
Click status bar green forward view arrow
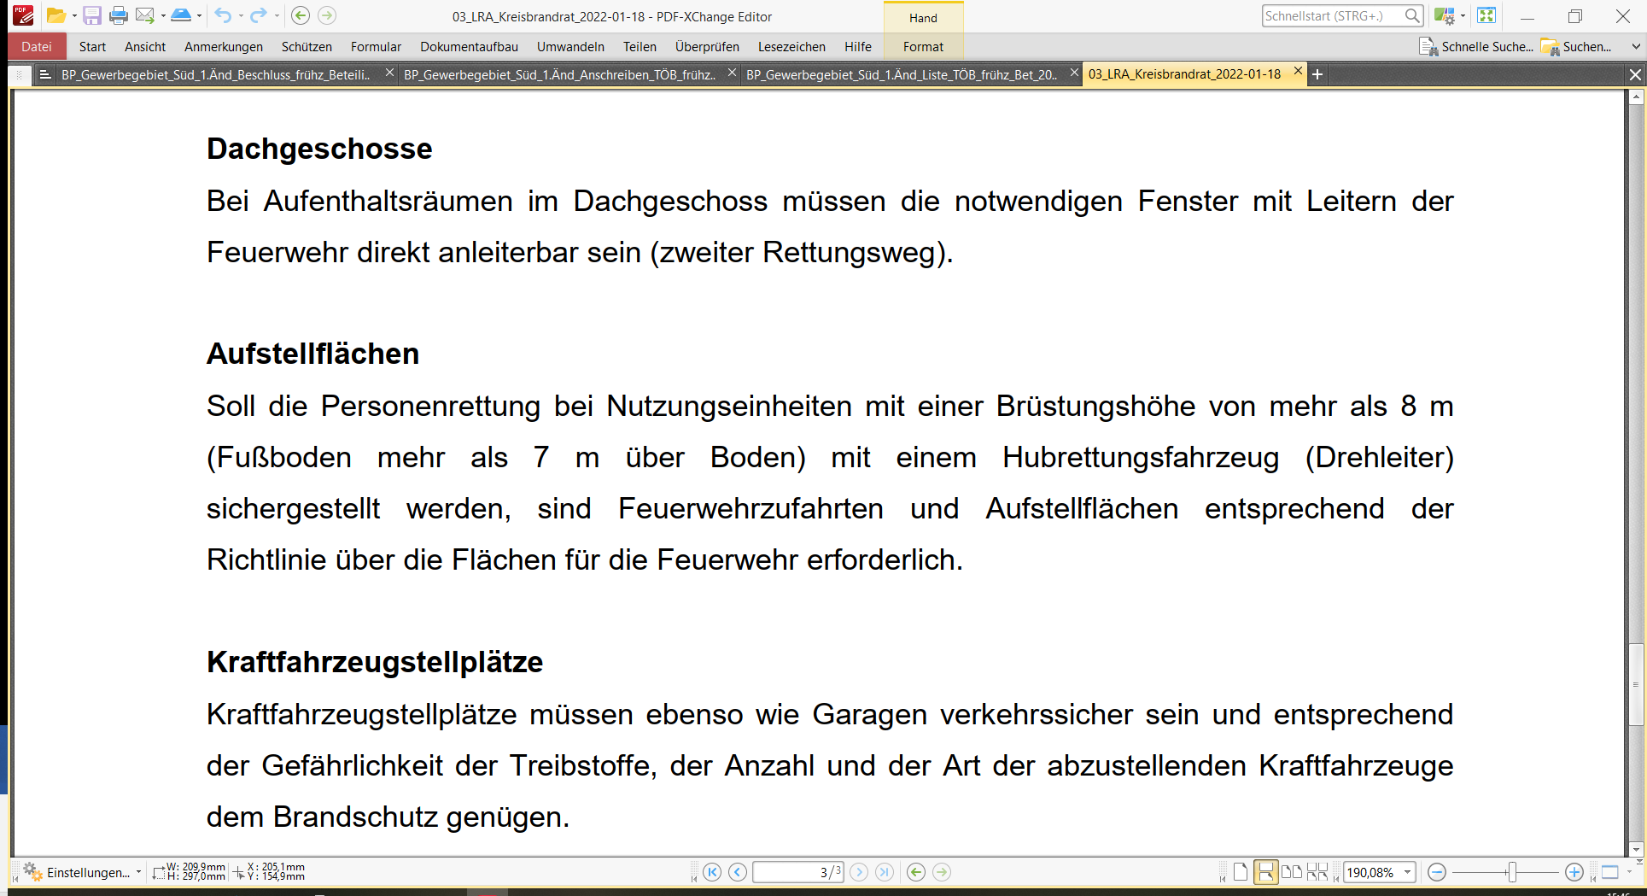(x=942, y=872)
